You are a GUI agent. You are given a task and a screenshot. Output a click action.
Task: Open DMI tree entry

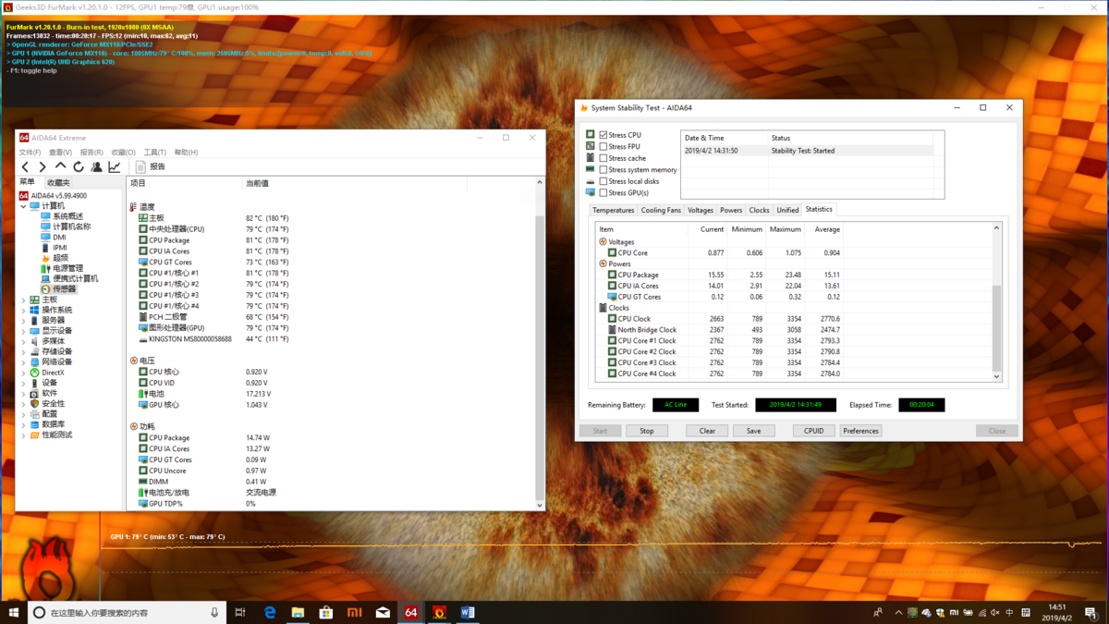coord(59,238)
